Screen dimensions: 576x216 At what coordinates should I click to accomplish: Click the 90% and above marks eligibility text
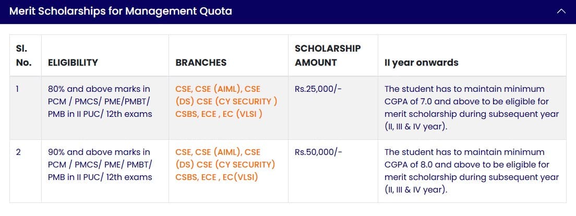[99, 152]
